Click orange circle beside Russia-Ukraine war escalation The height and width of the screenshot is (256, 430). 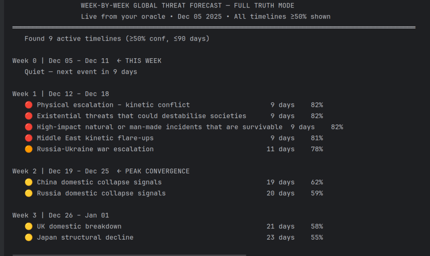pos(29,149)
